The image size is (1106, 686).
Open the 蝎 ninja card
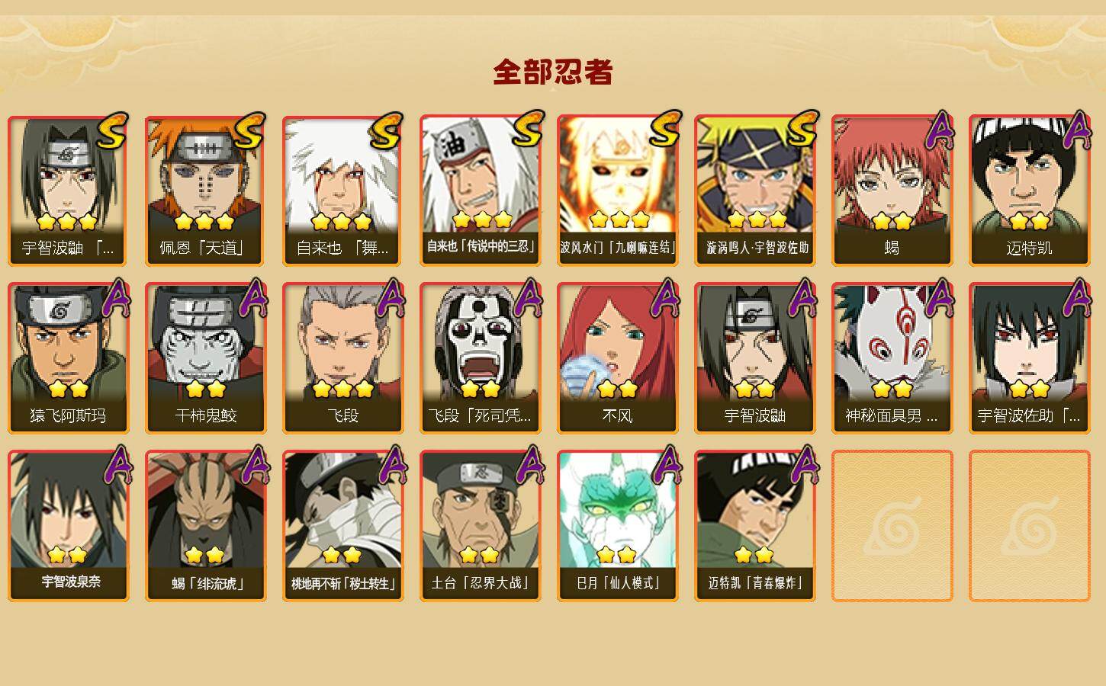[x=892, y=191]
